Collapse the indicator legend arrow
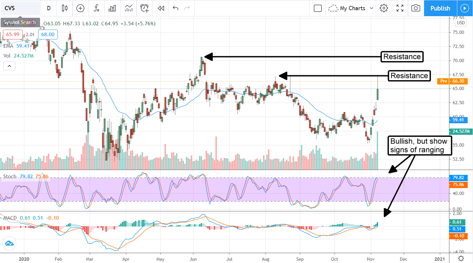Viewport: 473px width, 263px height. point(9,66)
